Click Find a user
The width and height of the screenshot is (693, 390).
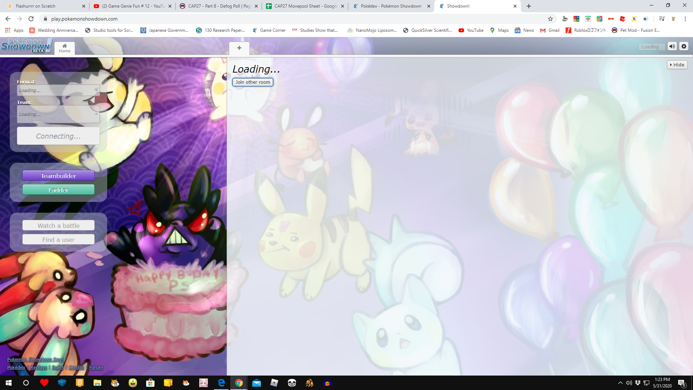58,240
